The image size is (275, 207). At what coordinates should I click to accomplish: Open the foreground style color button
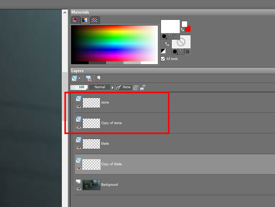pos(164,36)
